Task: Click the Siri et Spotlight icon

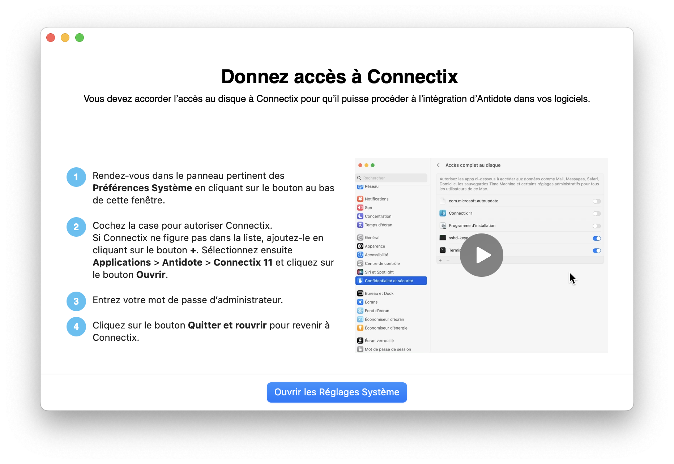Action: click(360, 272)
